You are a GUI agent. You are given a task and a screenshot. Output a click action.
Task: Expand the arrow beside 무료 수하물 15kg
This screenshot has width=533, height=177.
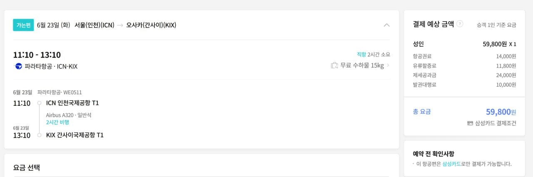click(x=388, y=65)
